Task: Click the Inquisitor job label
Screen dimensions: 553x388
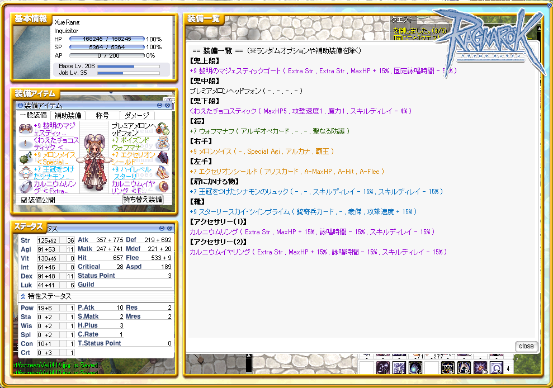Action: coord(67,31)
